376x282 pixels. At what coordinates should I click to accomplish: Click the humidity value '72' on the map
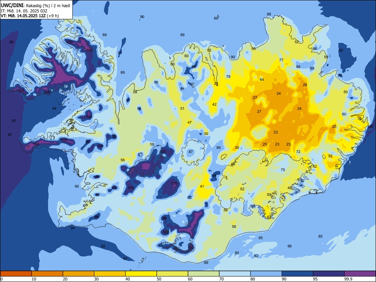298,152
